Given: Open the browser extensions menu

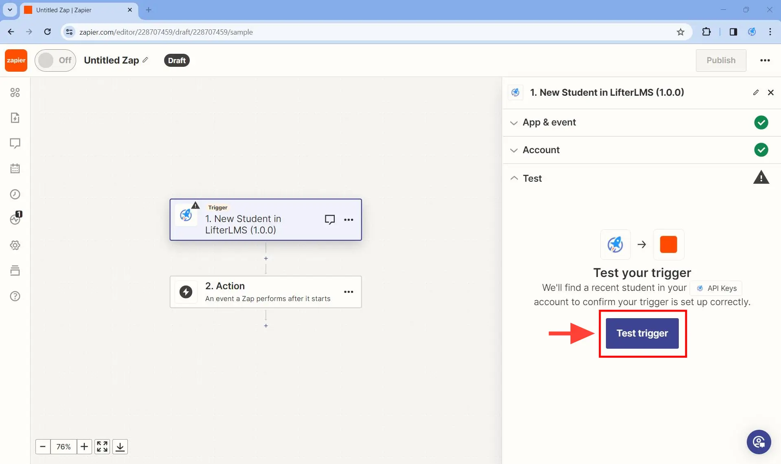Looking at the screenshot, I should click(707, 32).
